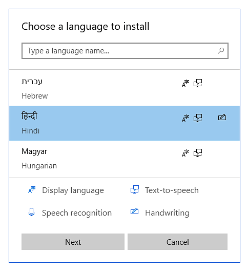
Task: Click the Handwriting legend label
Action: [x=167, y=213]
